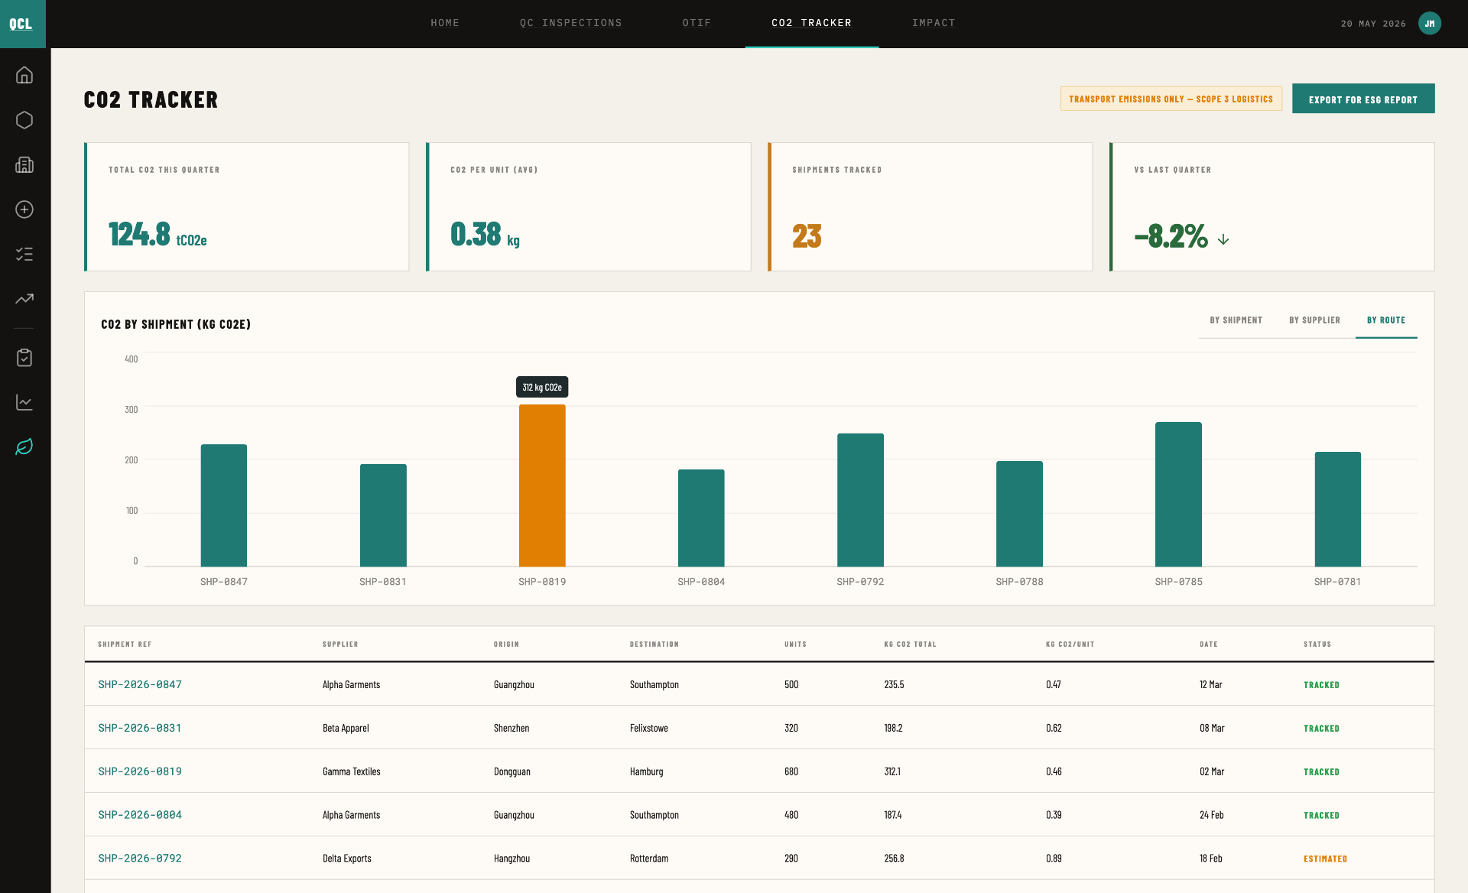Click the CO2 Per Unit (Avg) card
1468x893 pixels.
(588, 206)
